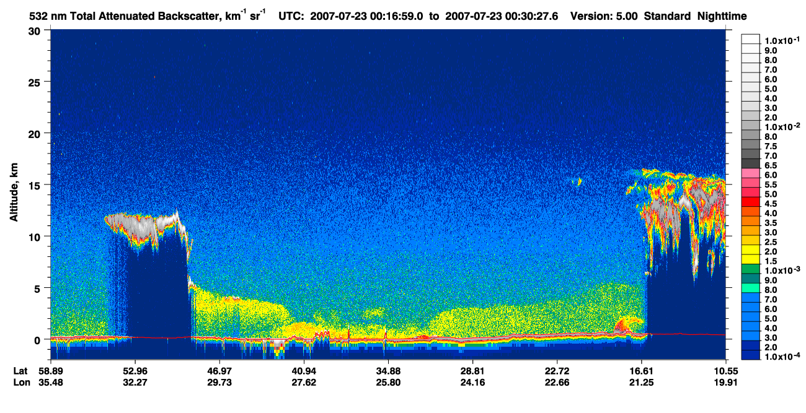Click the '532 nm Total Attenuated Backscatter' title
This screenshot has height=413, width=806.
(x=125, y=16)
